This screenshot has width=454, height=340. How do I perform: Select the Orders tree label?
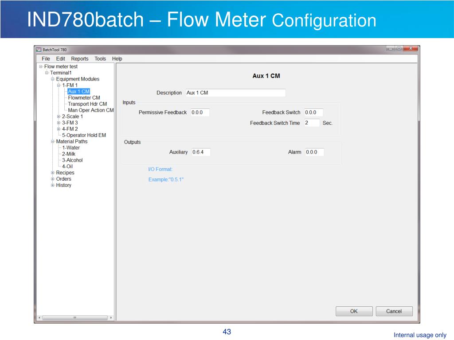pos(64,179)
